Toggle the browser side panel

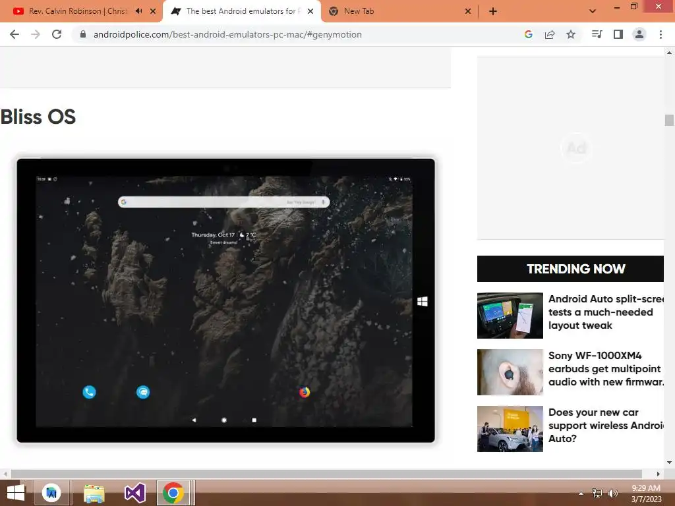tap(618, 34)
